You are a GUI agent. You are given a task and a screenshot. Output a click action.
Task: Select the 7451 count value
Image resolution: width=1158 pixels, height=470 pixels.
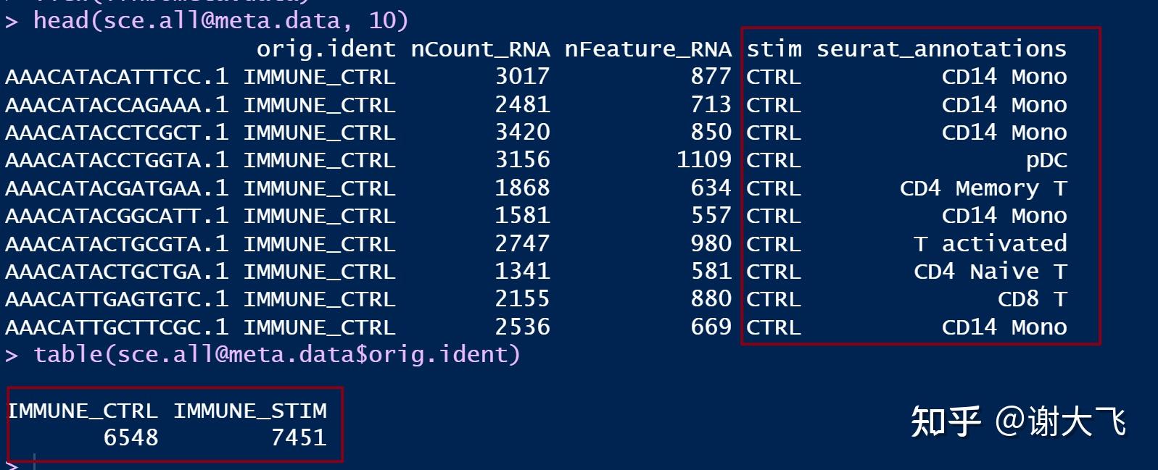coord(299,437)
